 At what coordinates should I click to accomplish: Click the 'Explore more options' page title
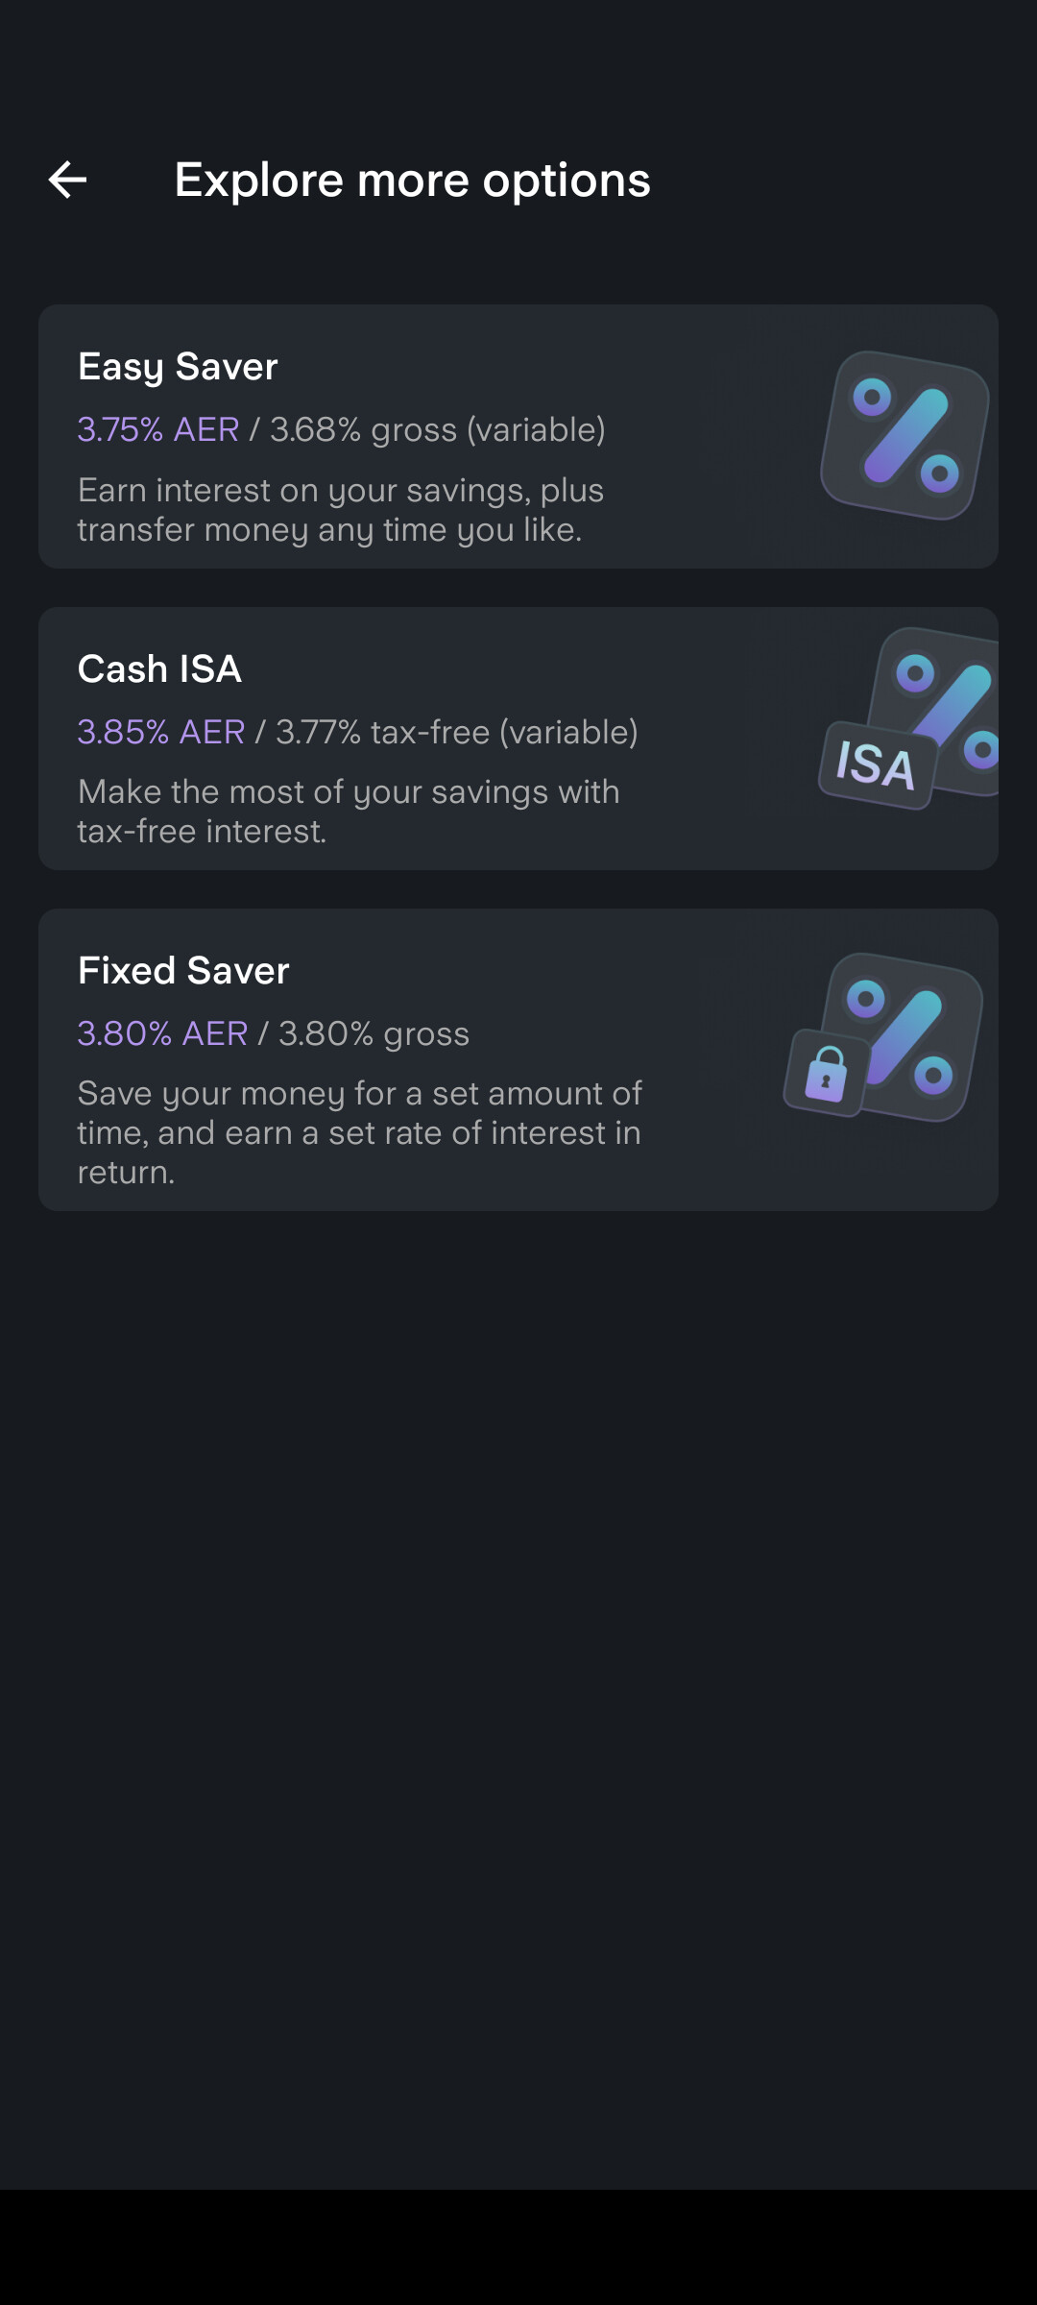pos(413,180)
